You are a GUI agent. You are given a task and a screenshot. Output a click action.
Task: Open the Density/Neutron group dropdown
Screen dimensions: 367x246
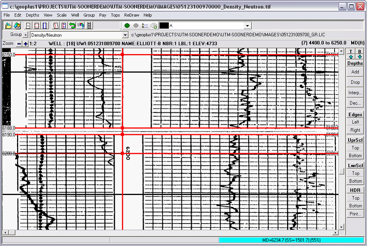click(x=125, y=35)
